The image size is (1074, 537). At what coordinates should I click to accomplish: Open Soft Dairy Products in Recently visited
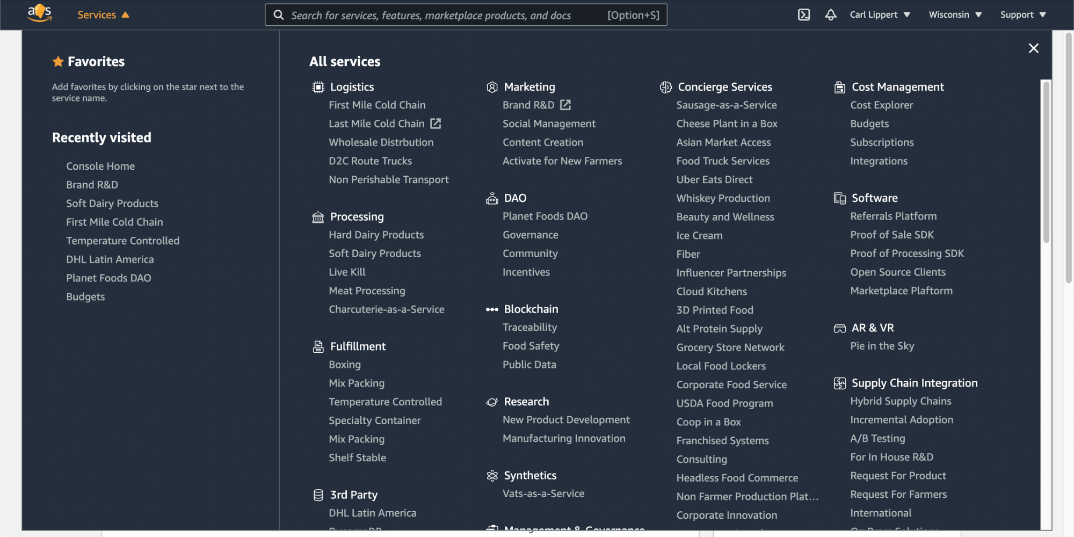pyautogui.click(x=112, y=204)
